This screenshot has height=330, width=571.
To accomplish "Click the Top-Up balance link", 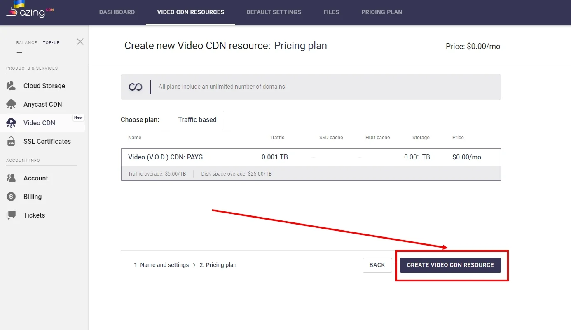I will [x=51, y=42].
